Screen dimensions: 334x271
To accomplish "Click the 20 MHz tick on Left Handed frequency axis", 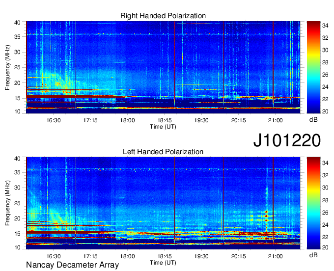I will pos(17,218).
